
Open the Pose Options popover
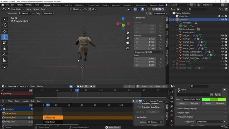[x=160, y=14]
